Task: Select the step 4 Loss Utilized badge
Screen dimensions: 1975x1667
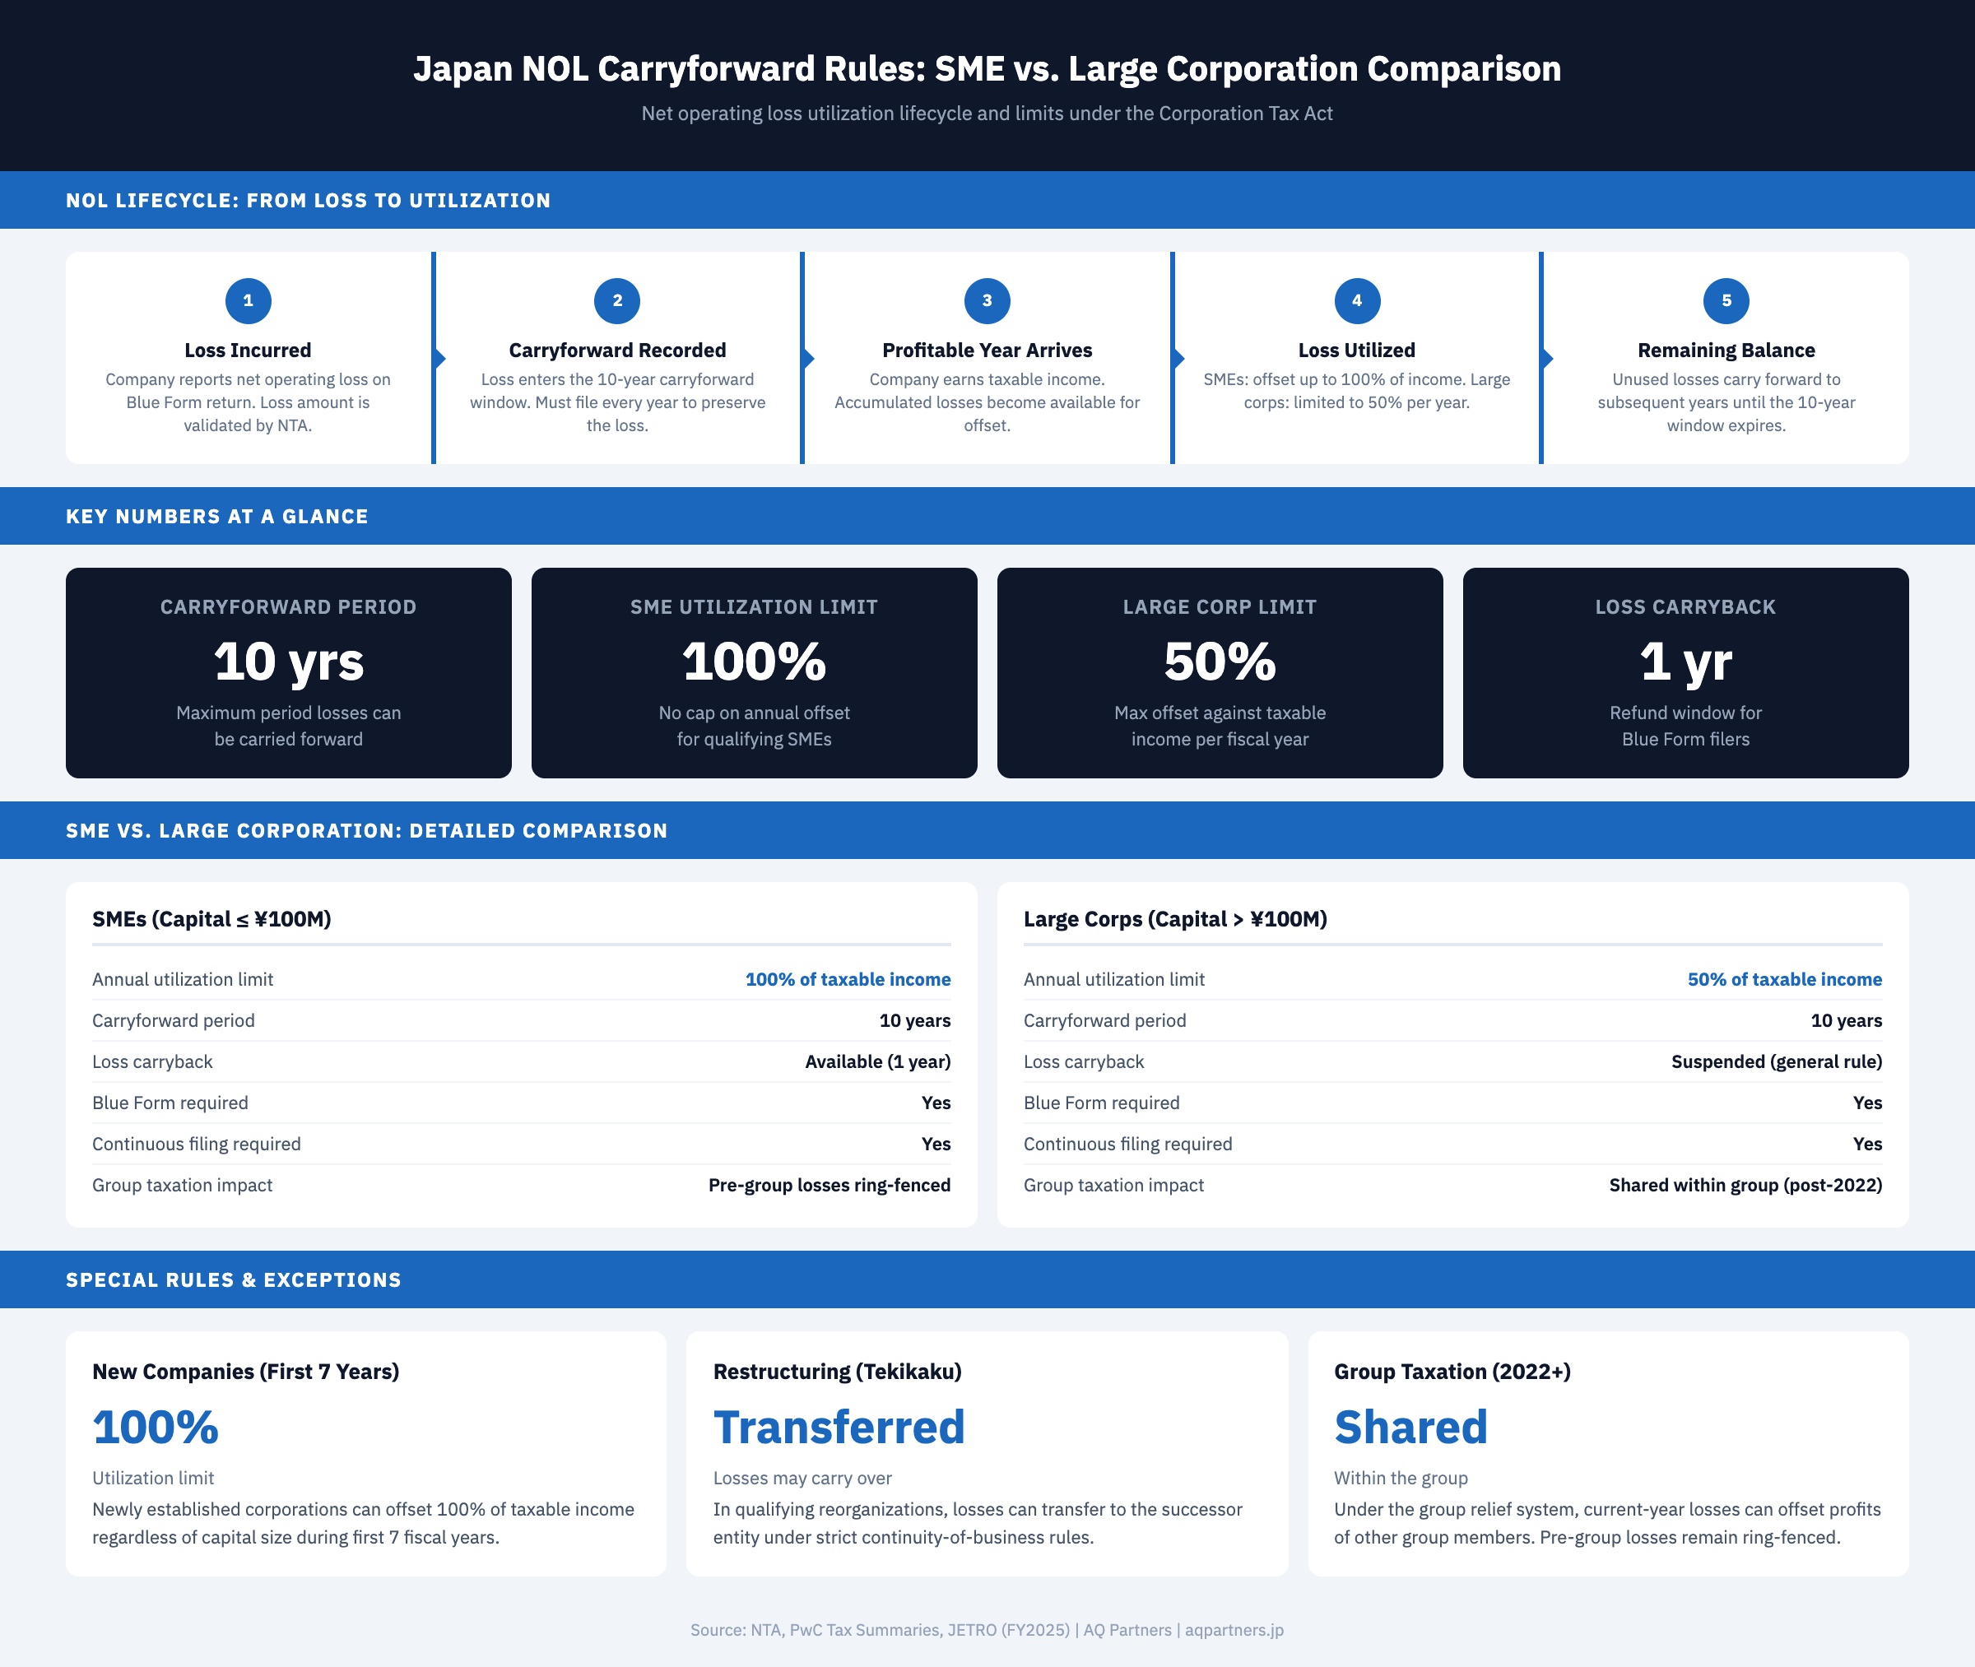Action: 1357,300
